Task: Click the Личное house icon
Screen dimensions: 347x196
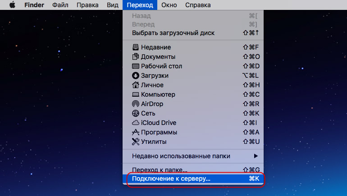Action: (136, 85)
